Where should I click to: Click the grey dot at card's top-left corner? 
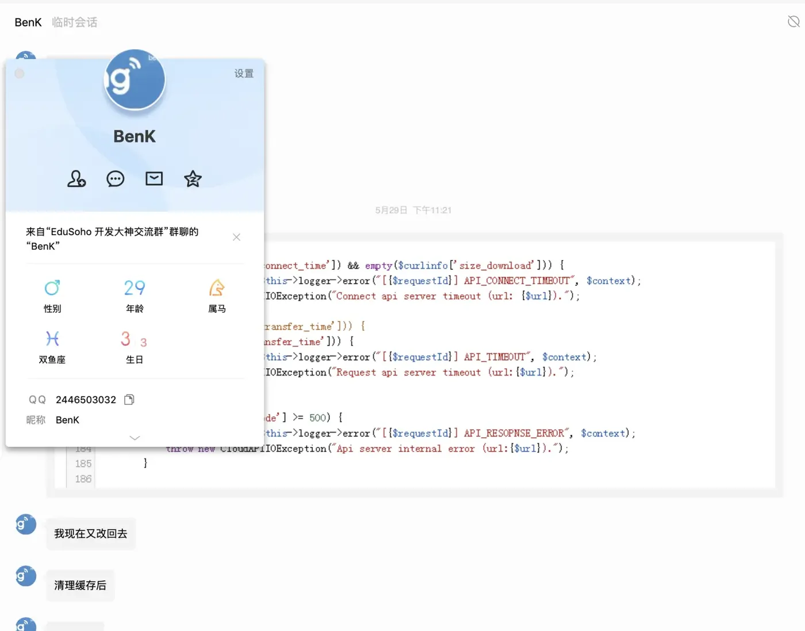[x=20, y=74]
